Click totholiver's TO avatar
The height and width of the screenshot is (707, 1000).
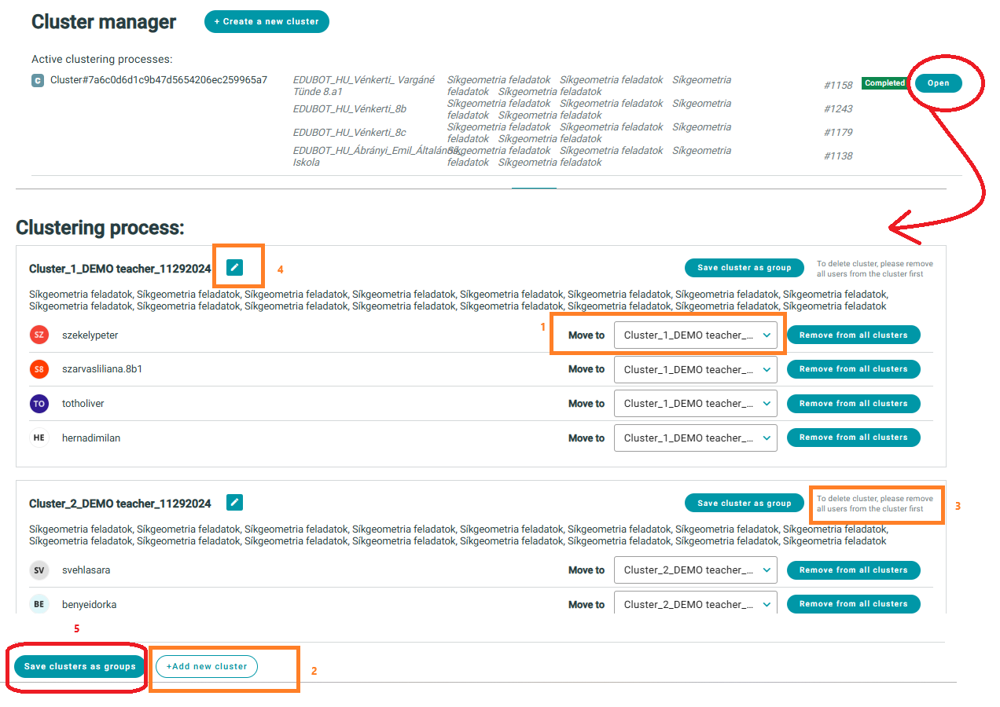point(39,404)
